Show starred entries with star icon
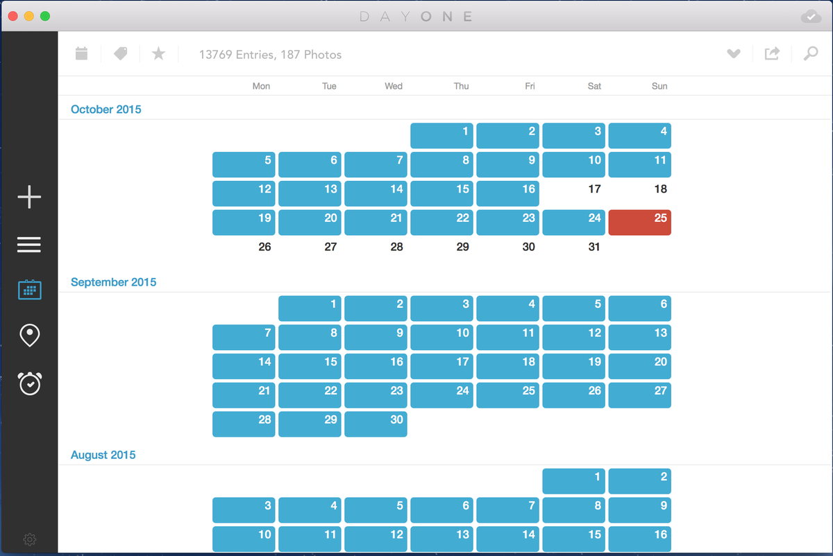Viewport: 833px width, 556px height. 159,53
